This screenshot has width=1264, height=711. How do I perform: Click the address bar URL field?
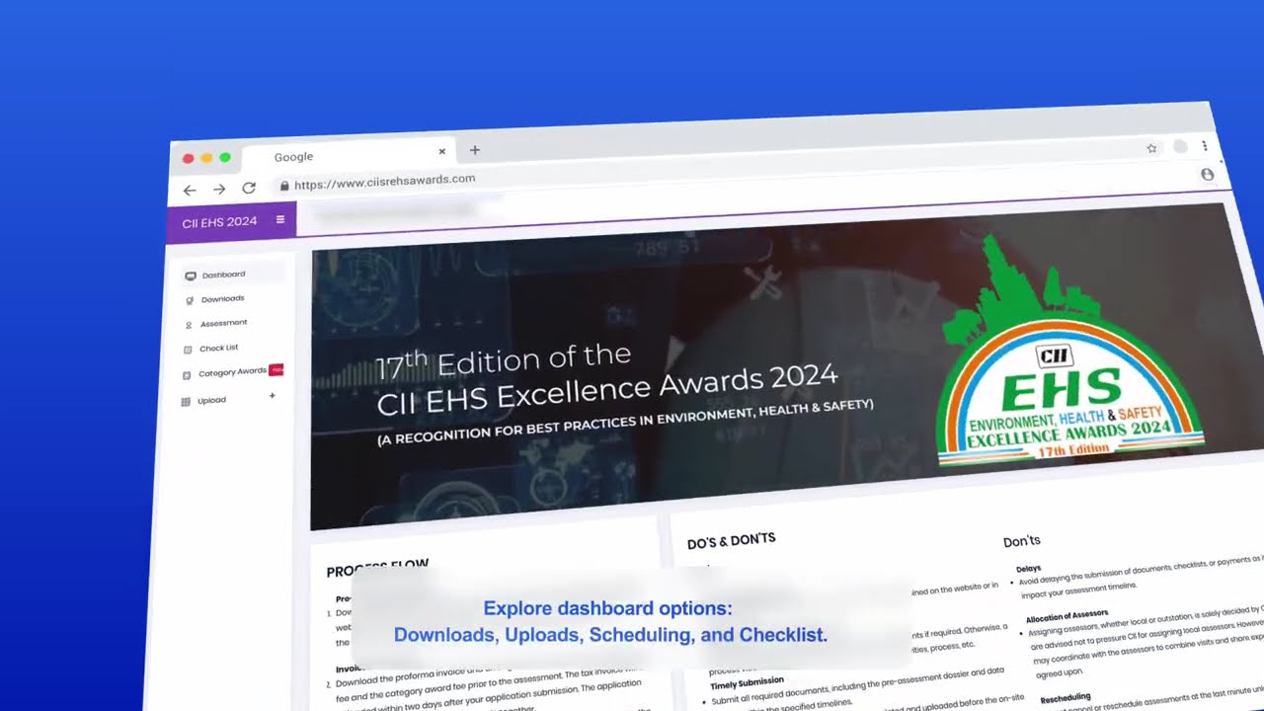point(384,182)
